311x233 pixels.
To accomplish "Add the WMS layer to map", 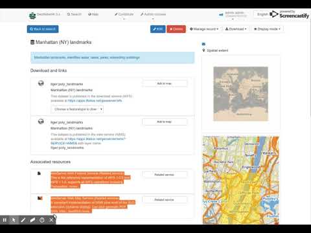I will (165, 122).
